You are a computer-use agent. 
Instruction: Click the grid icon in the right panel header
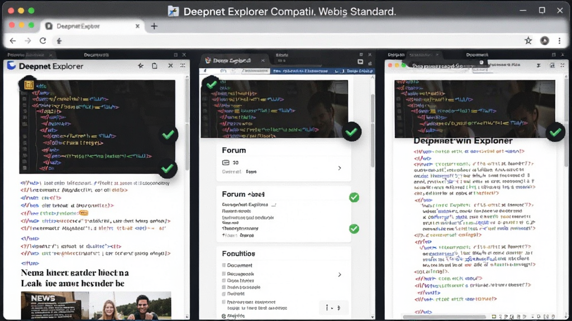click(x=552, y=66)
